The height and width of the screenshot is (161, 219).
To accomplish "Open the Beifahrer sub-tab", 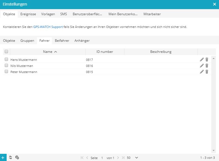I will pos(62,41).
